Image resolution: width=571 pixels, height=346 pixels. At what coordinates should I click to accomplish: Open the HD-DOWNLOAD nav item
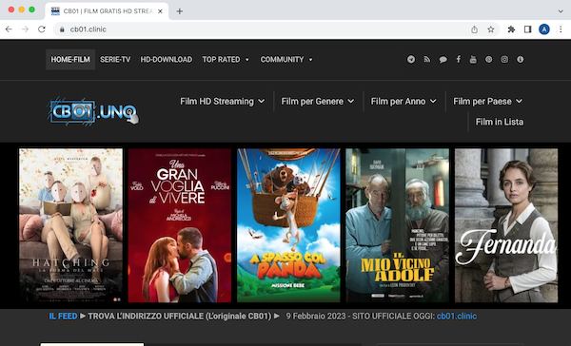[x=166, y=60]
